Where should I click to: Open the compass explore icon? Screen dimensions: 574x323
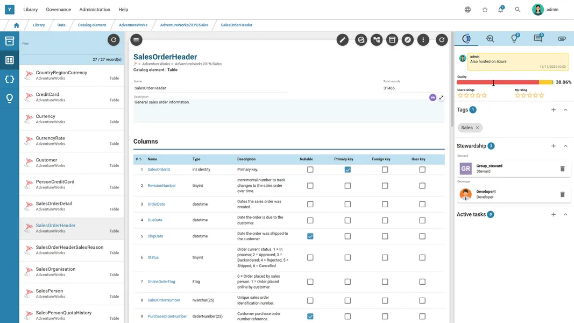[407, 39]
